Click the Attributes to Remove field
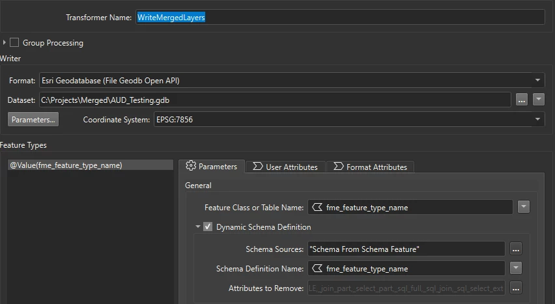Viewport: 555px width, 304px height. point(406,288)
